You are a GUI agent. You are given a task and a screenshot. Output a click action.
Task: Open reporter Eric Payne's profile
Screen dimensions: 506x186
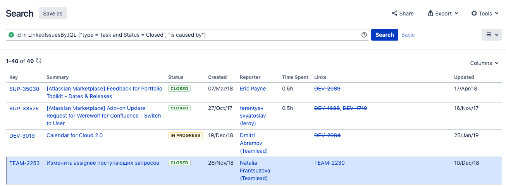[x=253, y=89]
